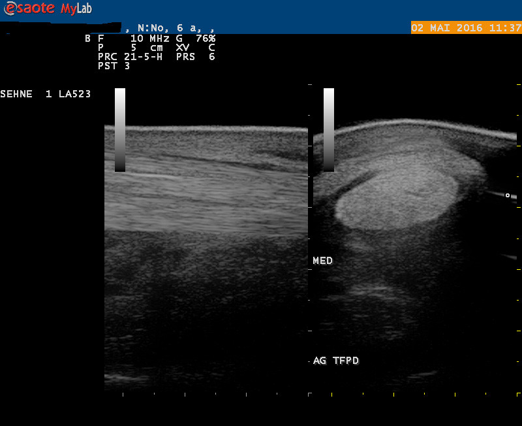
Task: Click the date and time display
Action: [466, 27]
